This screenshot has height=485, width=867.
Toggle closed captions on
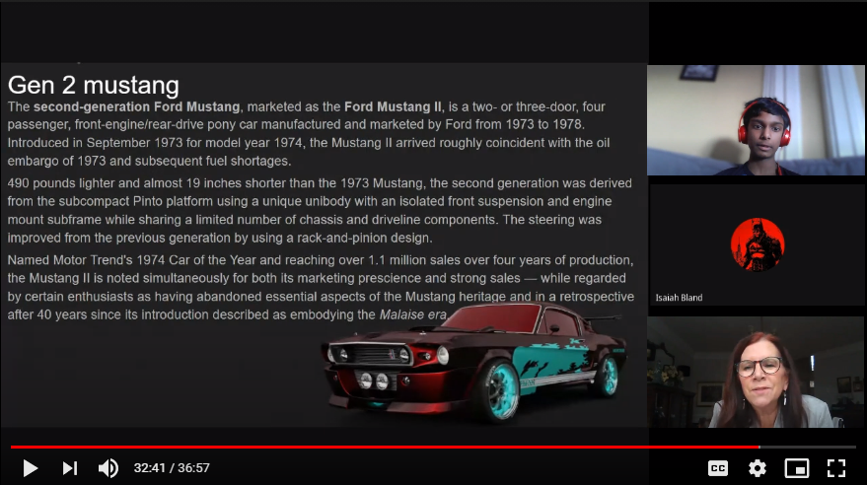(717, 468)
